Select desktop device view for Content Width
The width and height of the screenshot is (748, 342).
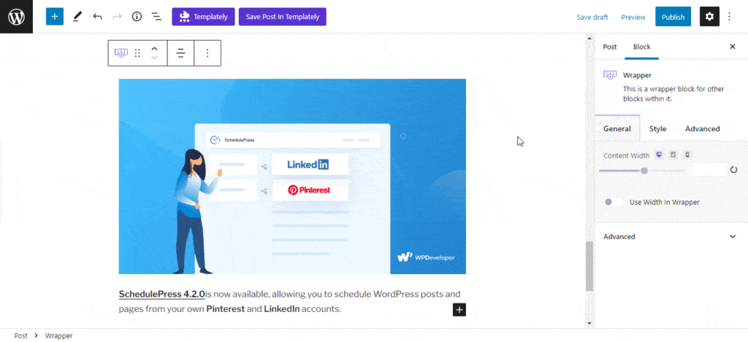pyautogui.click(x=660, y=155)
